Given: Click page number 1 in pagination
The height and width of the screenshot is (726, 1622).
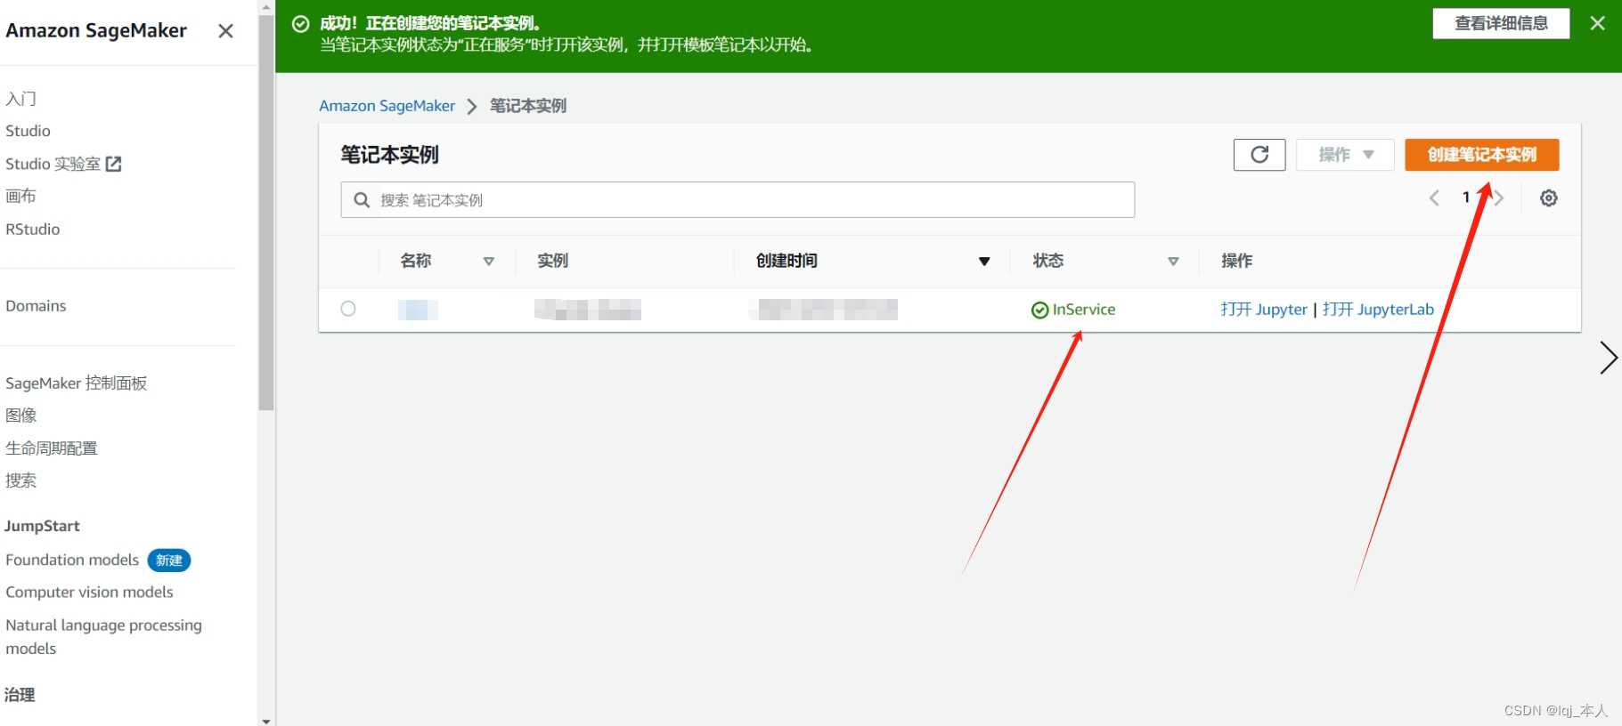Looking at the screenshot, I should click(x=1466, y=198).
